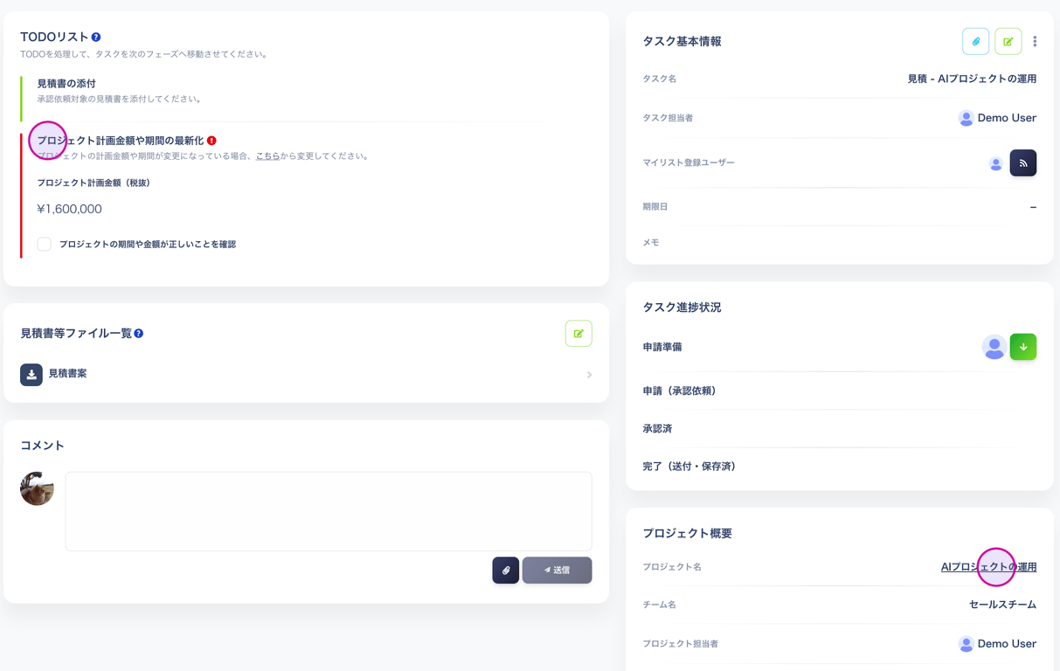Open the TODOリスト help icon
The height and width of the screenshot is (671, 1060).
point(96,37)
